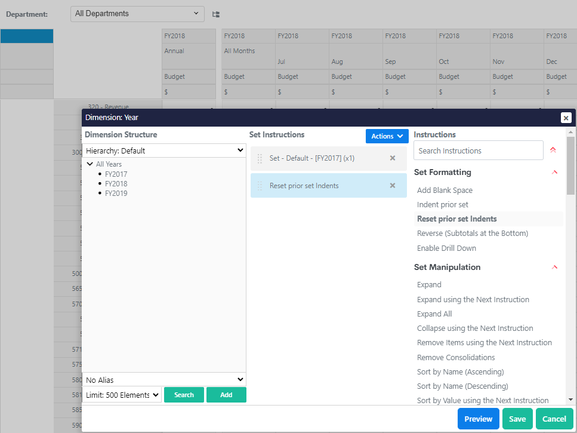This screenshot has height=433, width=577.
Task: Remove the Set - Default FY2017 instruction
Action: coord(393,158)
